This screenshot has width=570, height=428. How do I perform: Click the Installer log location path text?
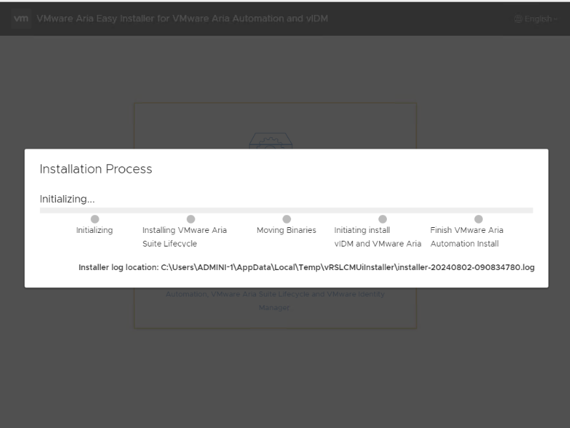point(306,267)
